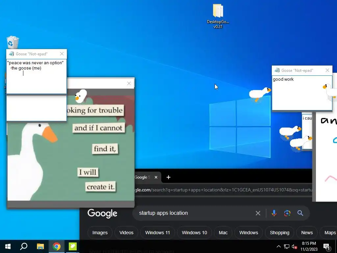Click the 'good work' note text
The image size is (337, 253).
(x=283, y=79)
